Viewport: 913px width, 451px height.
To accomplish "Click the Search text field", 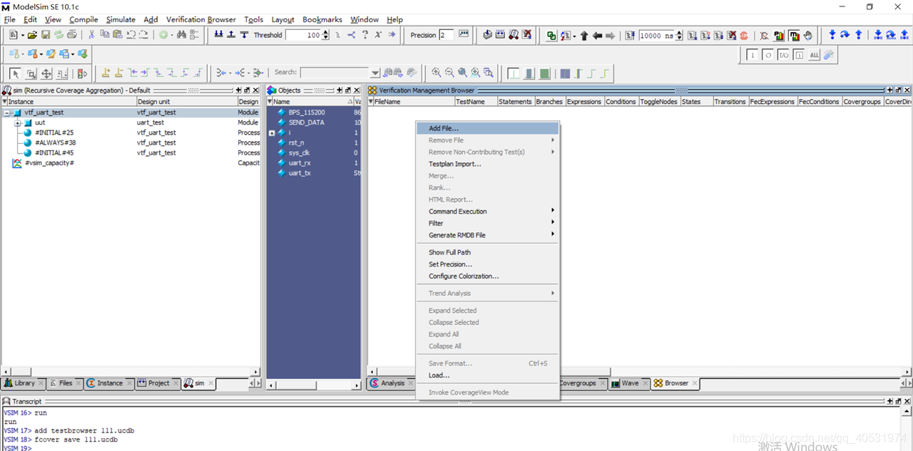I will pyautogui.click(x=335, y=73).
